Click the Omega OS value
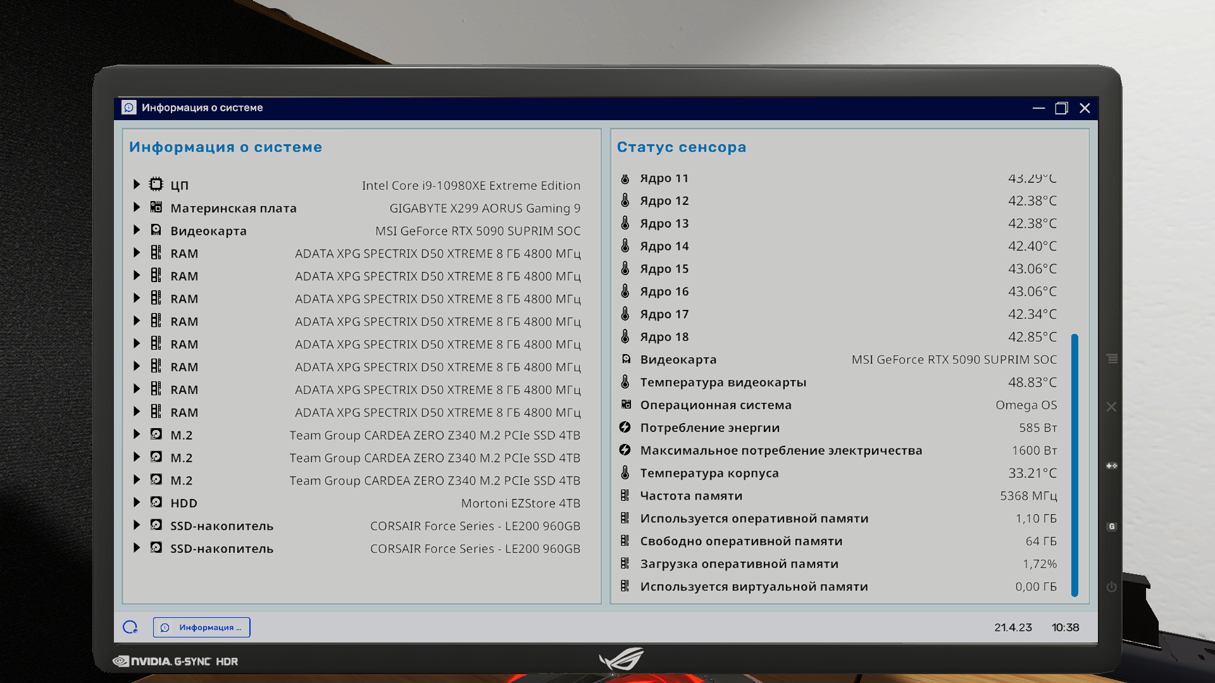Screen dimensions: 1215x683 point(1026,405)
